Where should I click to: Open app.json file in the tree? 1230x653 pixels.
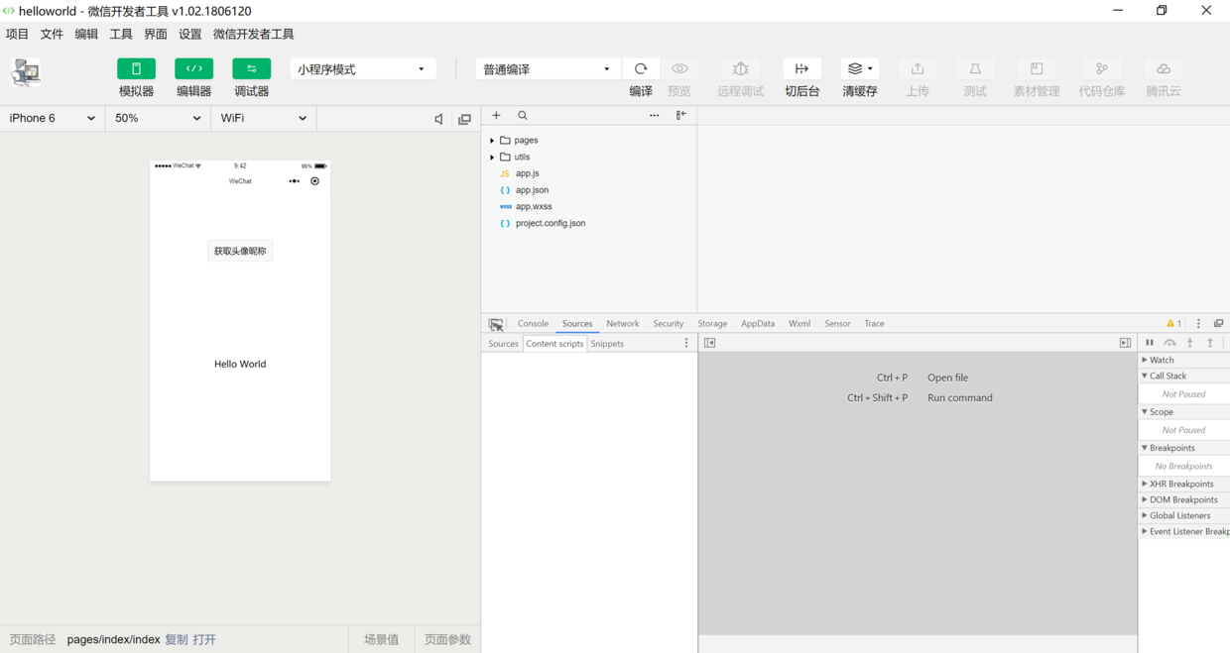(532, 190)
